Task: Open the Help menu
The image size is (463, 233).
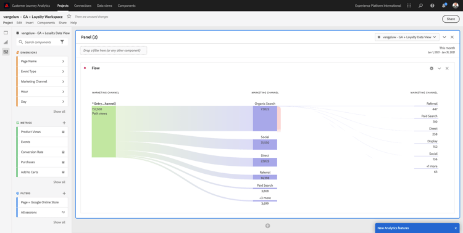Action: pyautogui.click(x=73, y=23)
